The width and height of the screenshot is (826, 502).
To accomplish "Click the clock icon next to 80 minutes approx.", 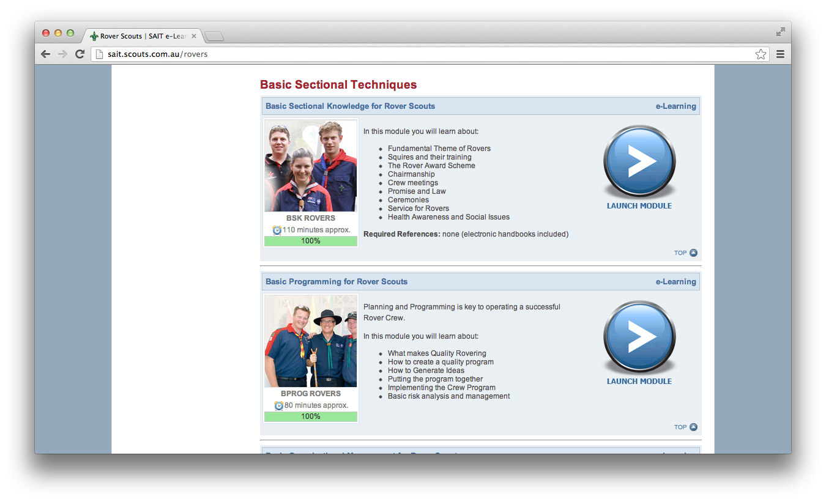I will (279, 406).
